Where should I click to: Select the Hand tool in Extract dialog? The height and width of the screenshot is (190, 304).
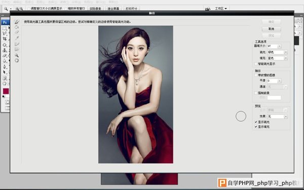17,60
